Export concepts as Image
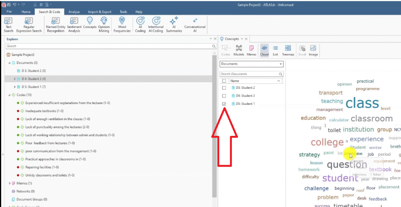The width and height of the screenshot is (401, 207). [x=313, y=50]
